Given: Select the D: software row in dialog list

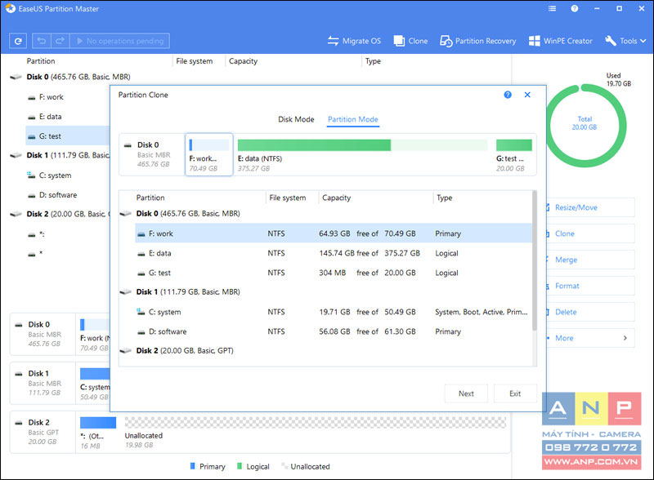Looking at the screenshot, I should click(x=334, y=331).
